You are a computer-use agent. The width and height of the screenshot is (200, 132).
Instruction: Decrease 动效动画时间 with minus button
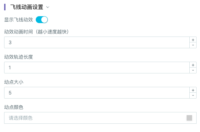193,45
